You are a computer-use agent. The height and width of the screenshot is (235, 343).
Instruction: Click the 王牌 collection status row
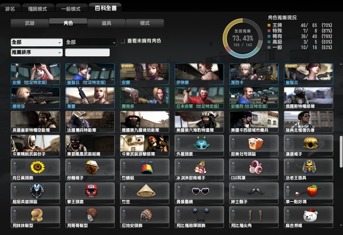[300, 25]
